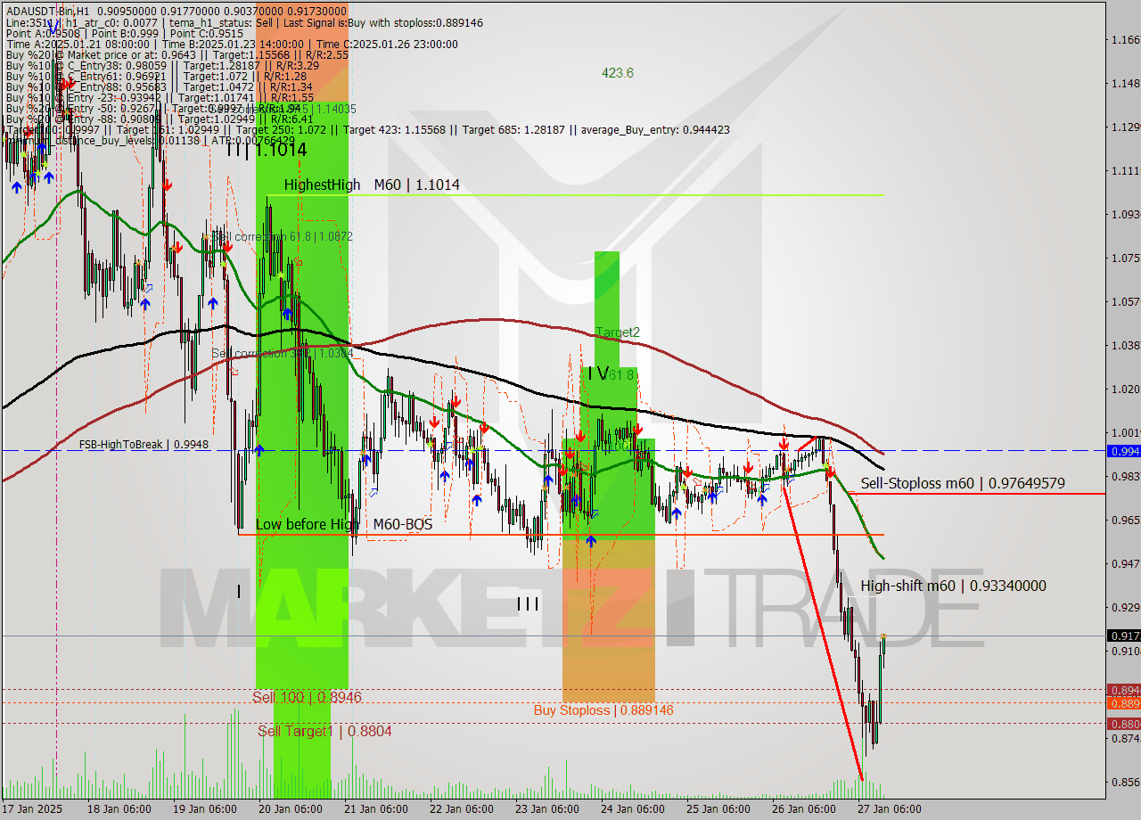Select the Line:3511 tema_h1_status info line
This screenshot has width=1141, height=820.
click(244, 22)
